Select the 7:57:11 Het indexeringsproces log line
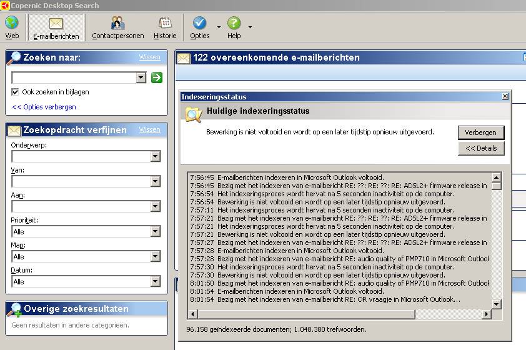526x350 pixels. pyautogui.click(x=322, y=210)
